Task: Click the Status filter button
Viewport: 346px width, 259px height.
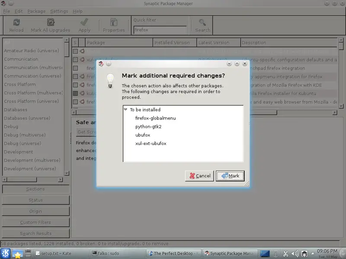Action: (x=36, y=200)
